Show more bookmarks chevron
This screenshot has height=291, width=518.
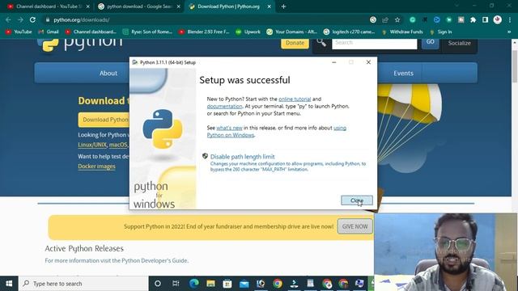[509, 32]
